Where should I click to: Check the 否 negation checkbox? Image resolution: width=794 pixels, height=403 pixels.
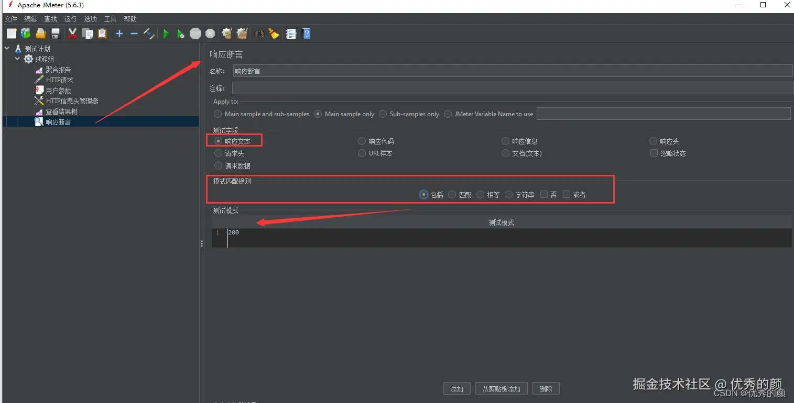(544, 194)
